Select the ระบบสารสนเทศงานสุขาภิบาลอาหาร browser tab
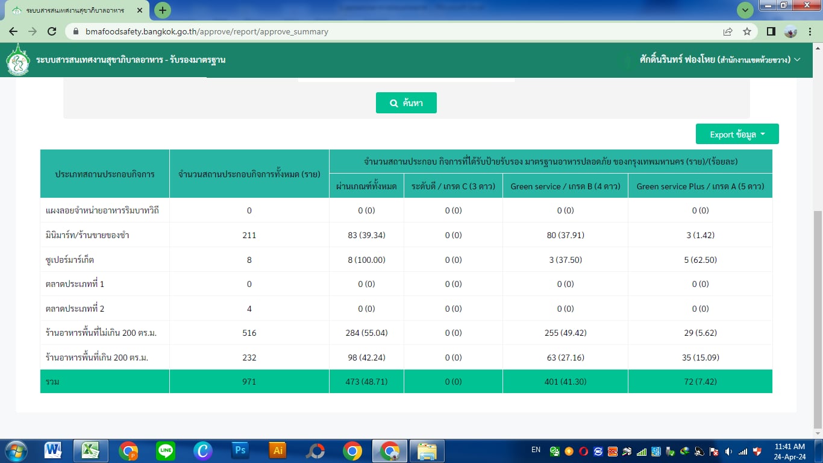 click(x=75, y=11)
